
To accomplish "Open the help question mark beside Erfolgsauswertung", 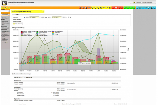I will coord(43,12).
